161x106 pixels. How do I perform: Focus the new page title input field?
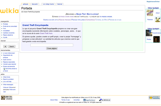click(x=52, y=45)
